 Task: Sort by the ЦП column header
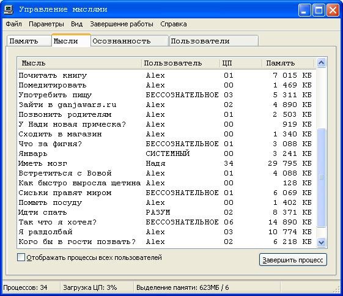[x=241, y=63]
